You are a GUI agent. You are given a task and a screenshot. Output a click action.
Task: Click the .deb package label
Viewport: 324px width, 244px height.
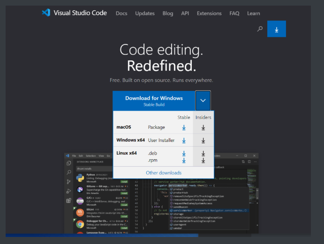coord(152,153)
